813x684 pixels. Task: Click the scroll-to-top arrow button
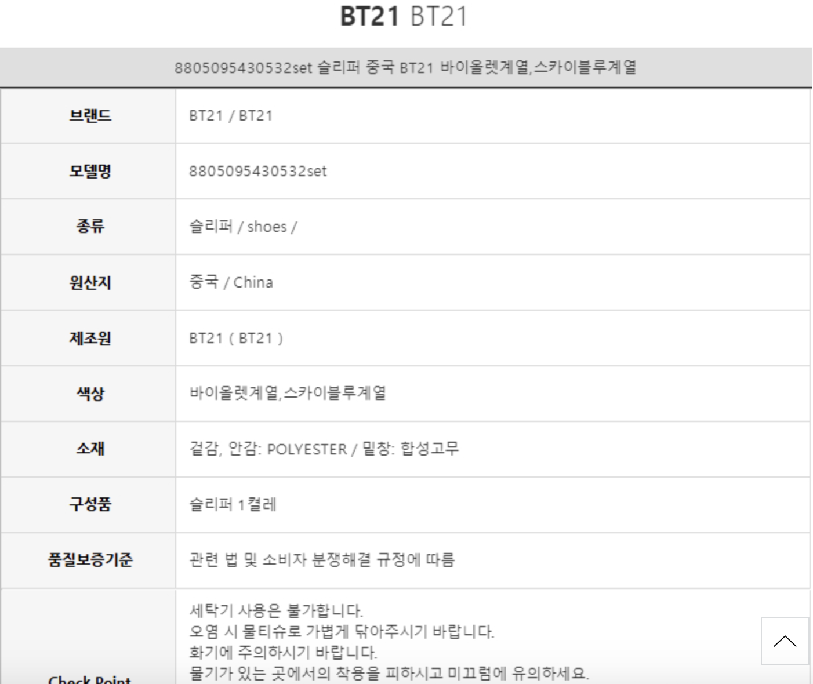point(785,641)
